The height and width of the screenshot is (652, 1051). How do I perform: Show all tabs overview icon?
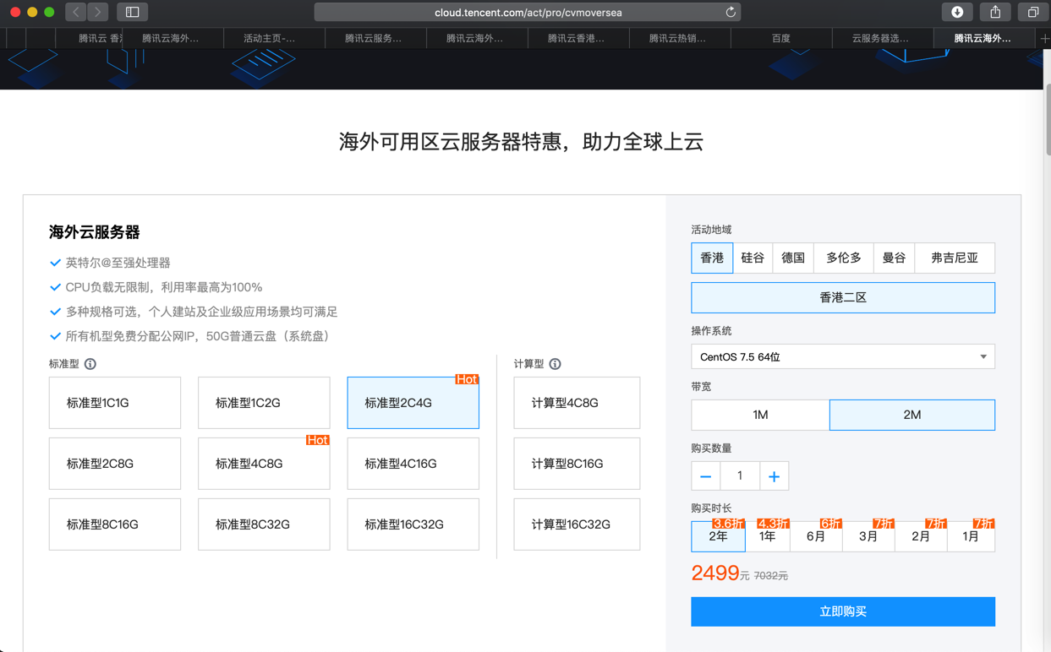pyautogui.click(x=1033, y=12)
